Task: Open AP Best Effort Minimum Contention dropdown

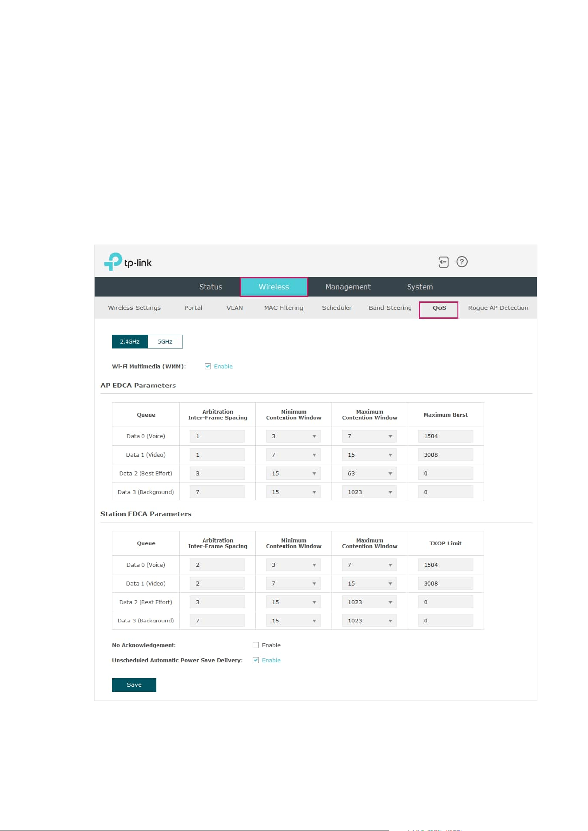Action: [293, 474]
